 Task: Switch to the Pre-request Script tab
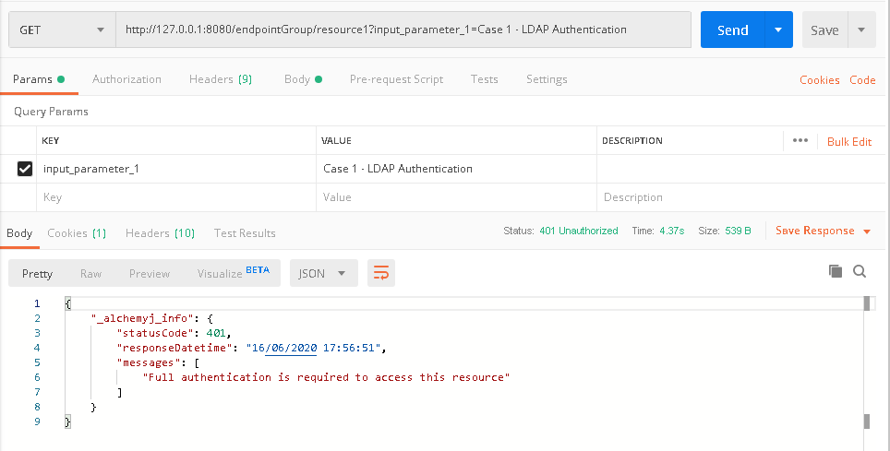(396, 79)
